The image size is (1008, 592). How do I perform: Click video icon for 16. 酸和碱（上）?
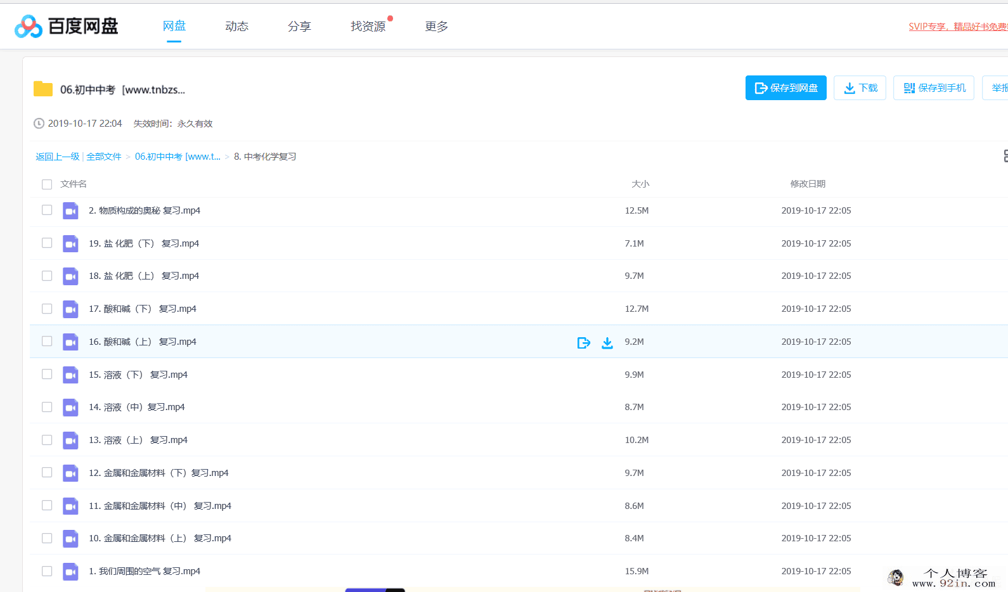70,342
